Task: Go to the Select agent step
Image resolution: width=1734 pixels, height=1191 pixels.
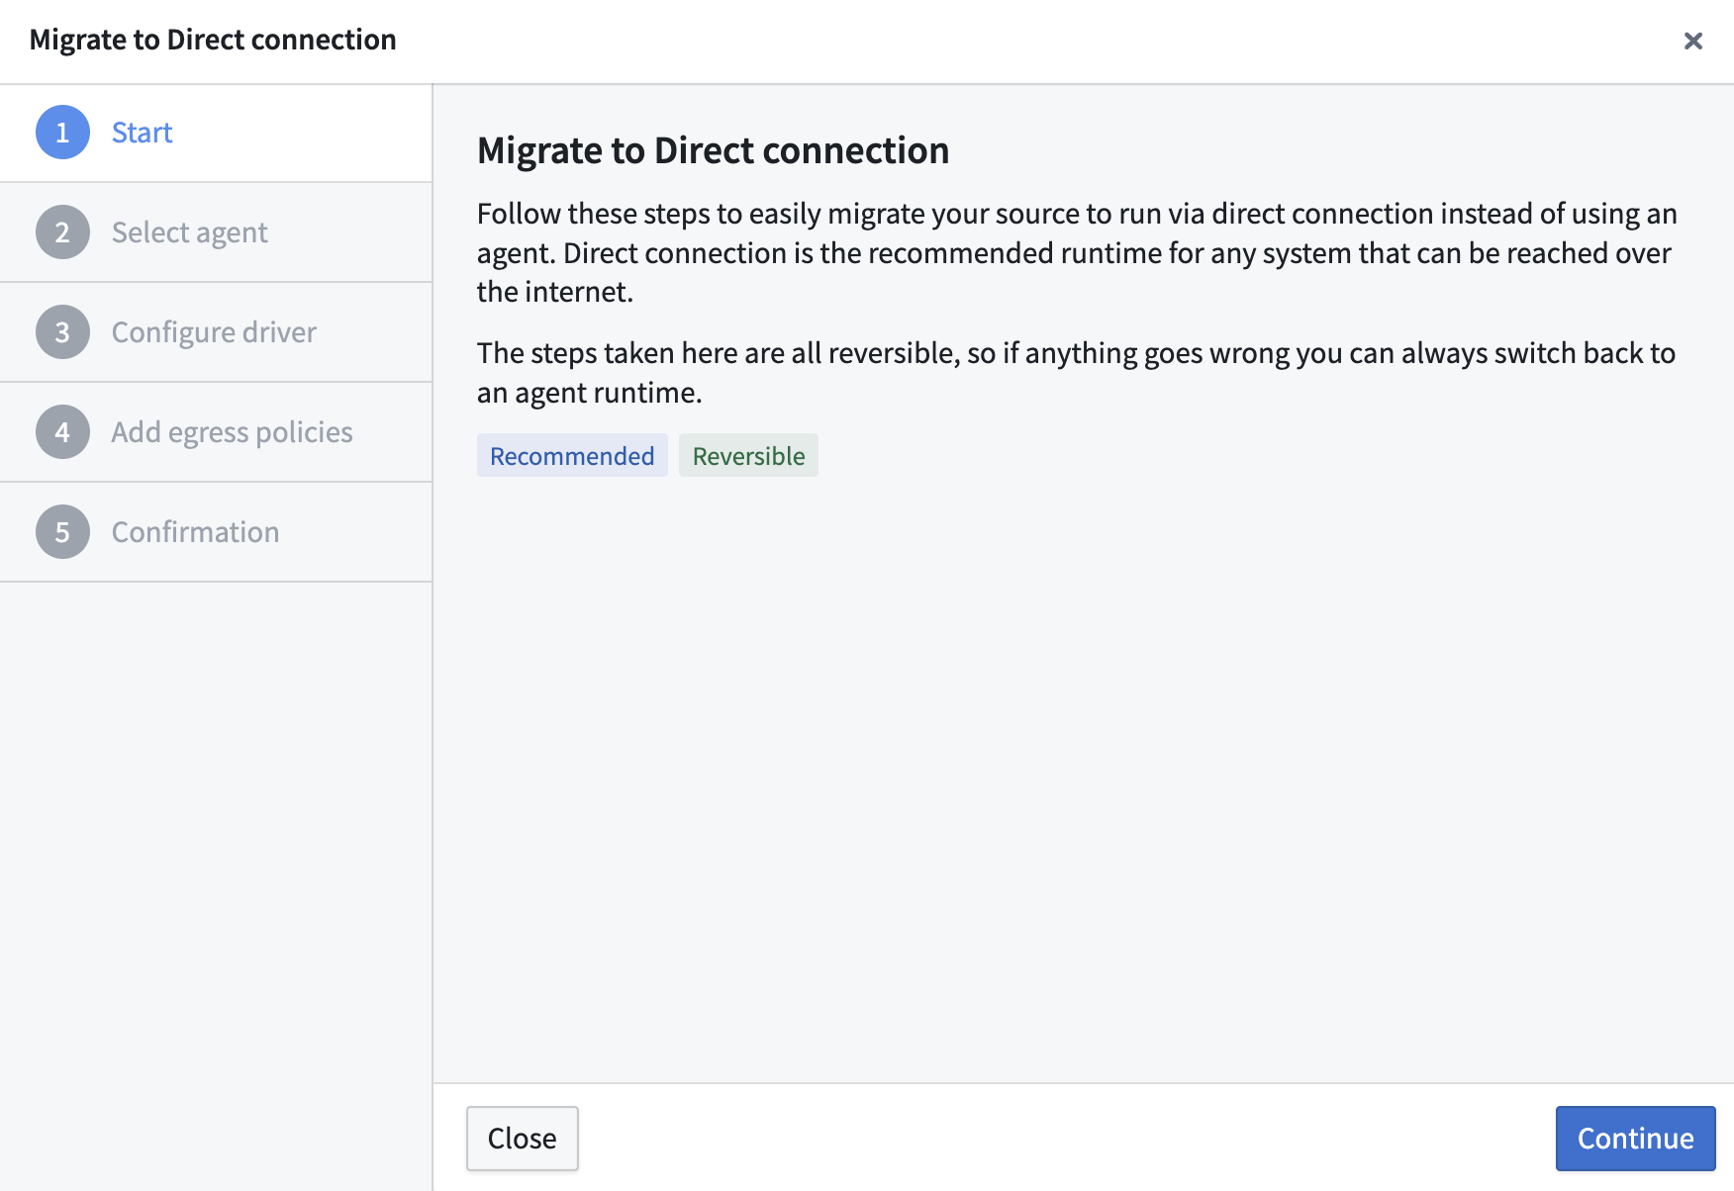Action: pos(189,232)
